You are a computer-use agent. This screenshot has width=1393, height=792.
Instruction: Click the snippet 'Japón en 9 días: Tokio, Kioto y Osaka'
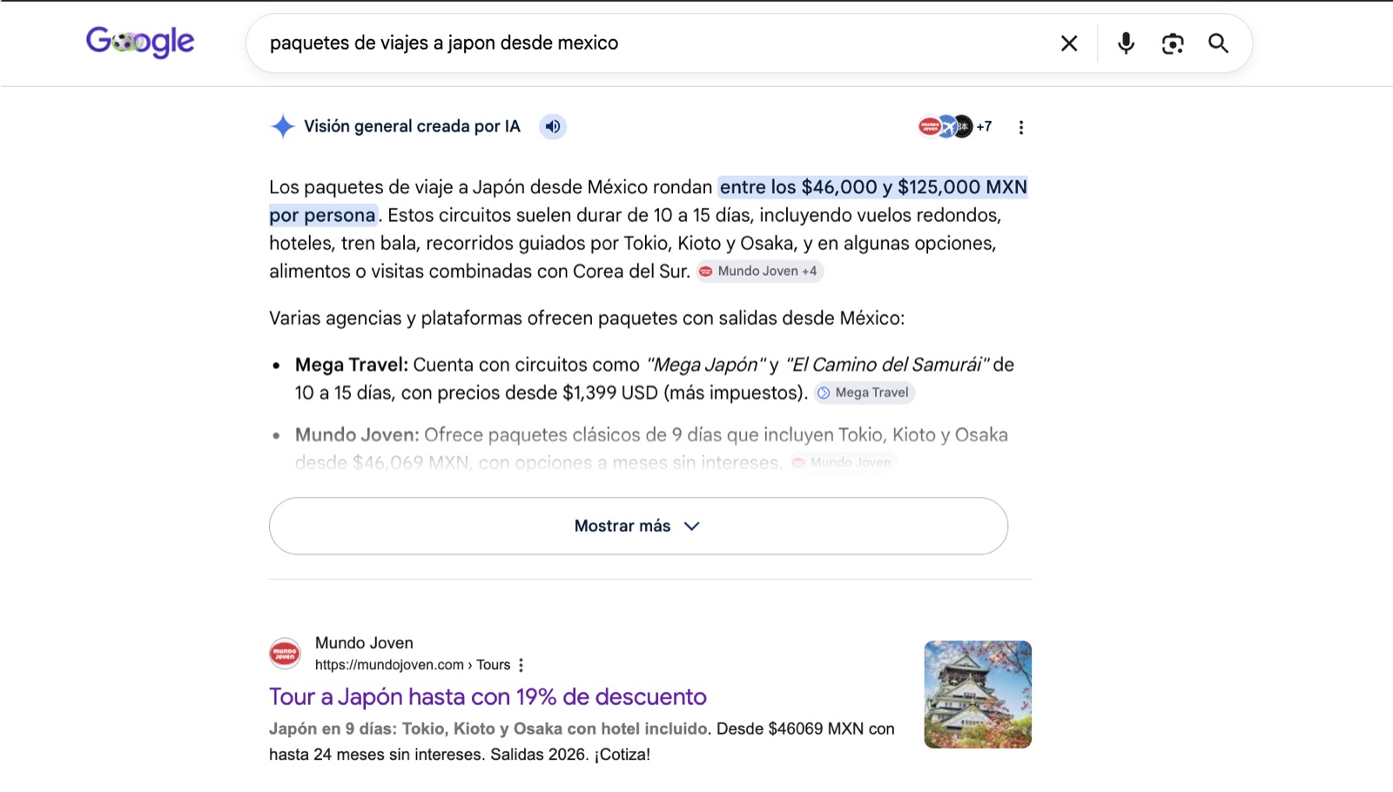pos(489,728)
